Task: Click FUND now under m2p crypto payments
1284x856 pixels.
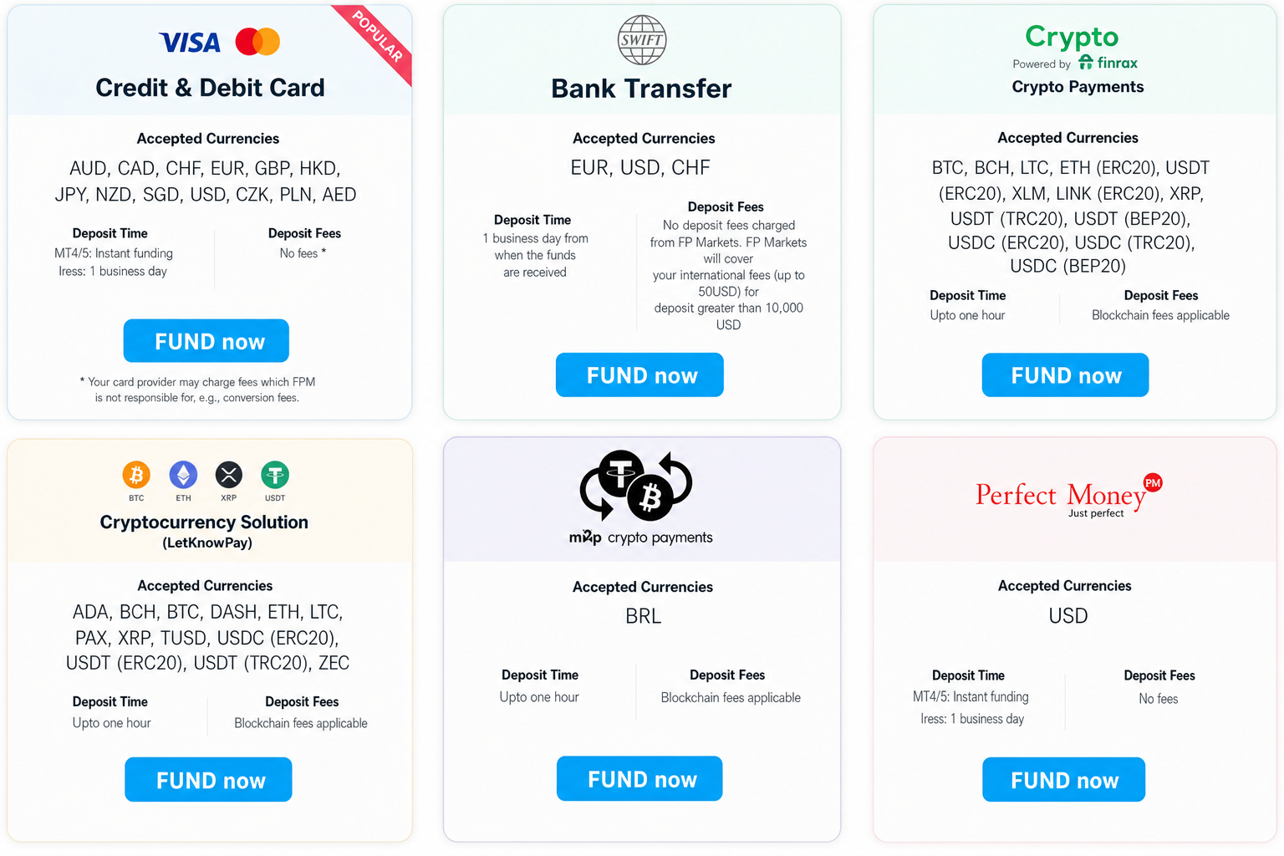Action: (x=639, y=779)
